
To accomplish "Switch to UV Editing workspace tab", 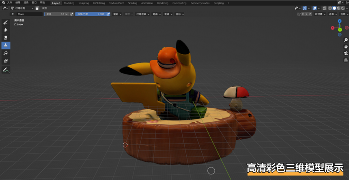I will point(99,3).
